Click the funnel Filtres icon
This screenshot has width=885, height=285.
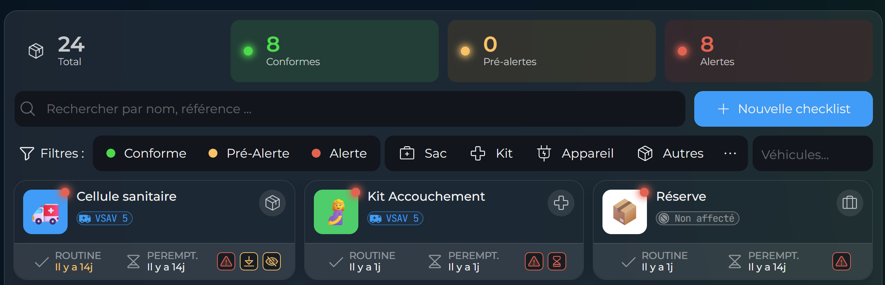[x=27, y=153]
